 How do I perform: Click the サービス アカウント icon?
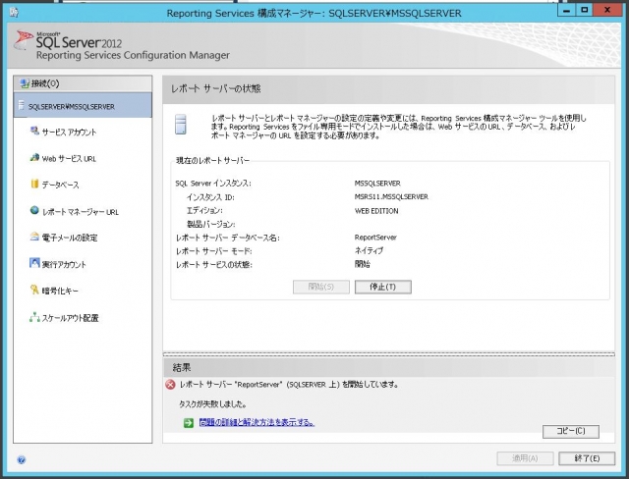tap(35, 131)
